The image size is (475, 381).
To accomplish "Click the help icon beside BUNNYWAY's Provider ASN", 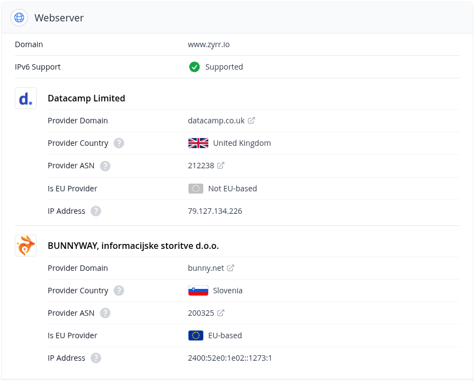I will 105,312.
